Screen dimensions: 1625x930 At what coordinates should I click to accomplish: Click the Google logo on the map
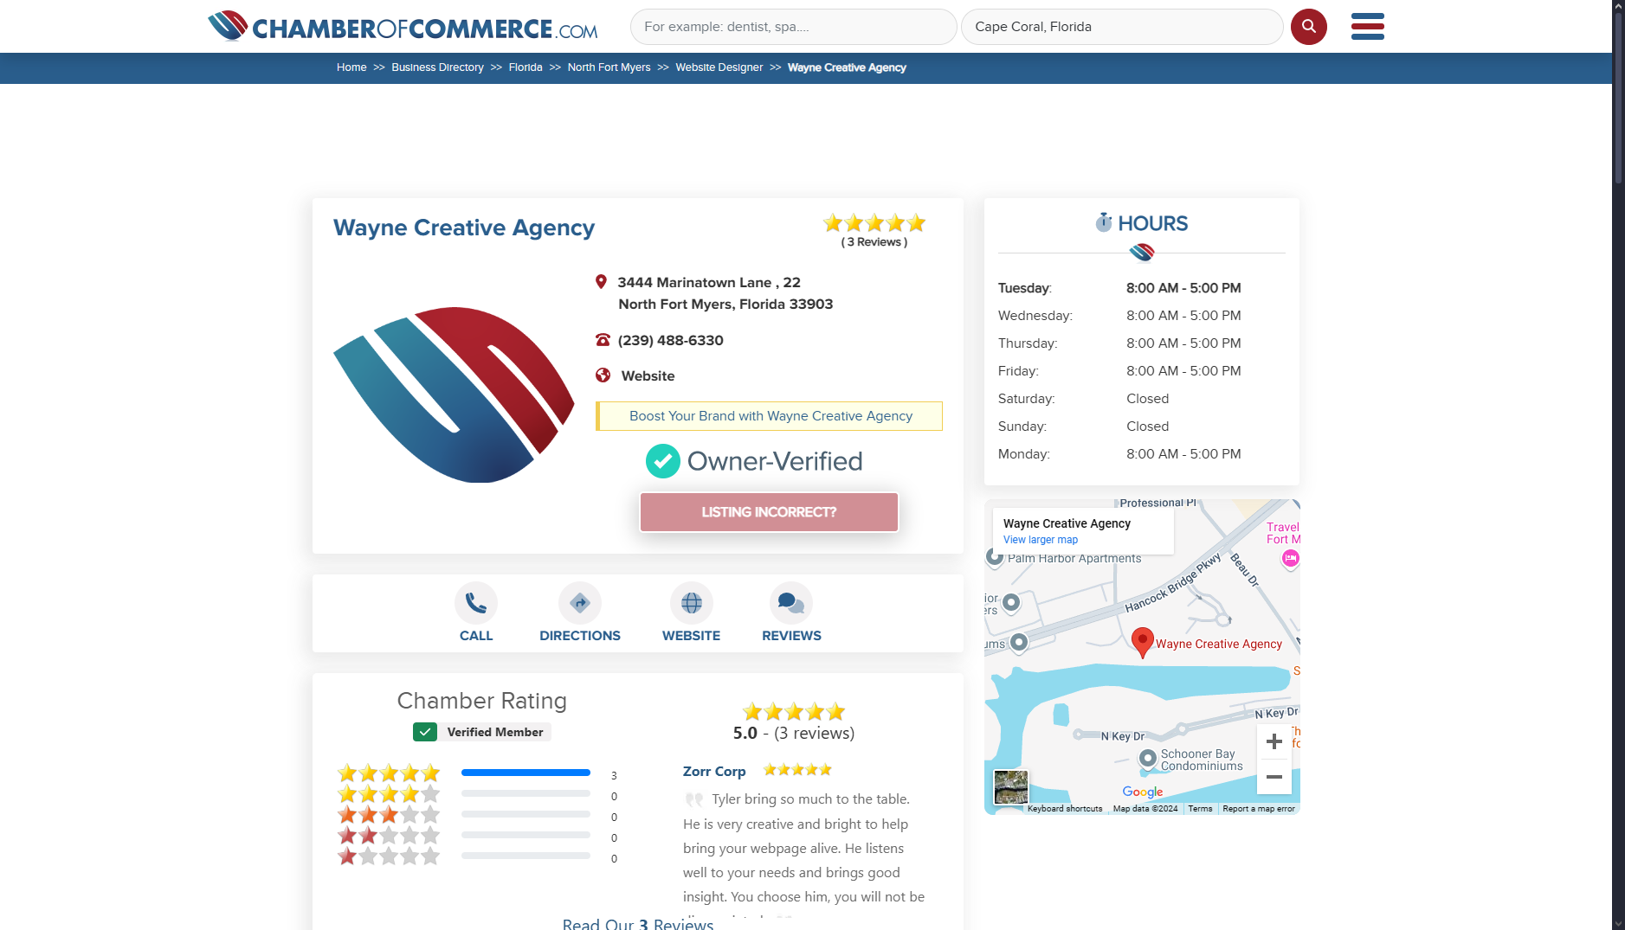(x=1143, y=792)
